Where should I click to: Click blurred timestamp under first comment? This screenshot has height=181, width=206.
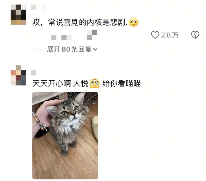pos(61,37)
